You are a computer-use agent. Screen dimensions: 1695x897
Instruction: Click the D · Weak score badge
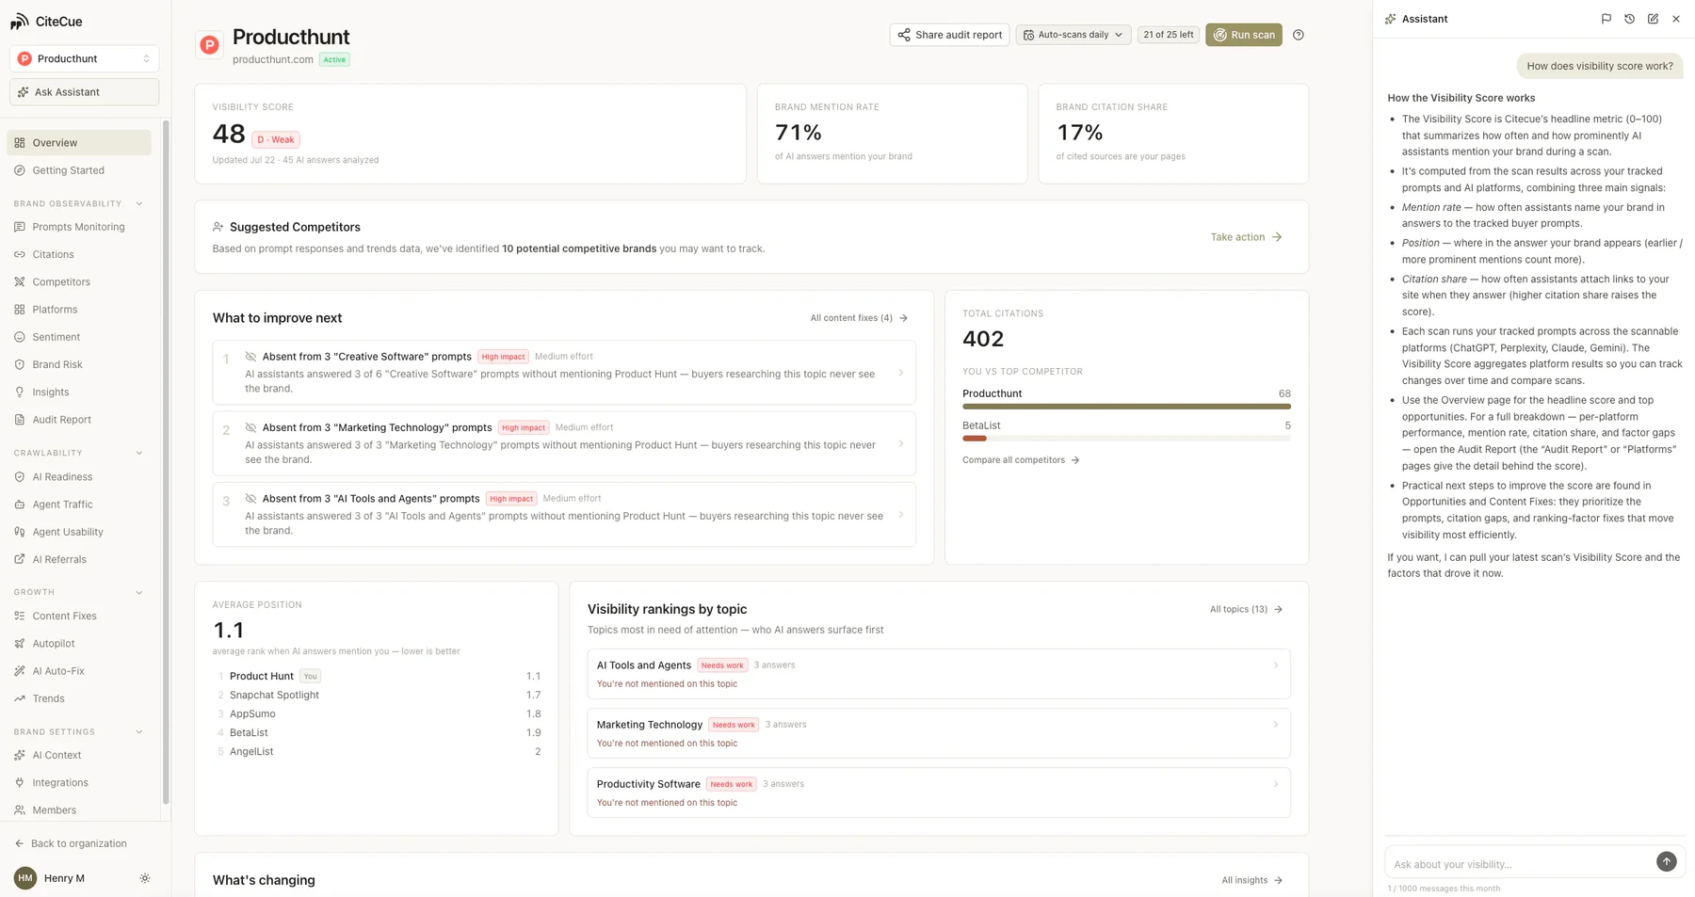click(x=276, y=139)
